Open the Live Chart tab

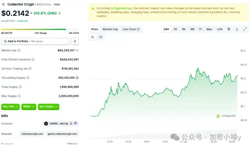pos(131,29)
